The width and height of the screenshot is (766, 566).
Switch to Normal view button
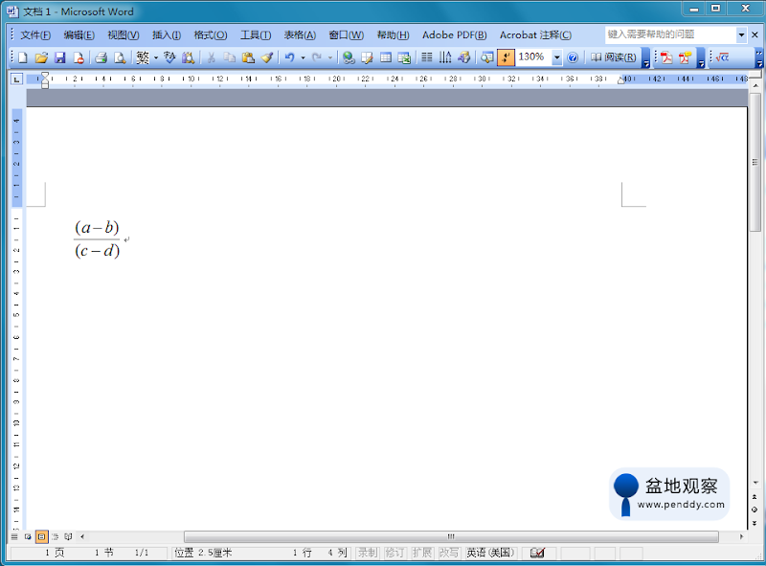14,536
